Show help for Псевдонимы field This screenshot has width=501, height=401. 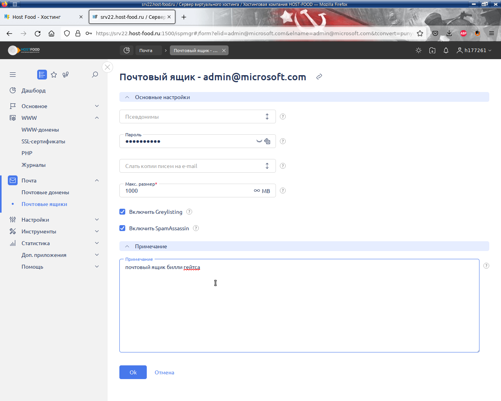[x=283, y=117]
